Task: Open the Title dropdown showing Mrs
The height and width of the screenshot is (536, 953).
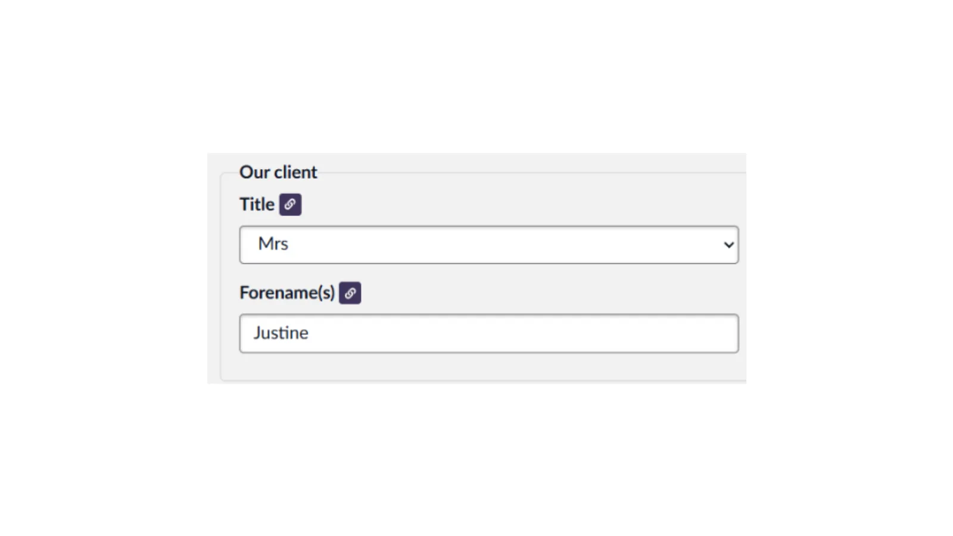Action: [488, 245]
